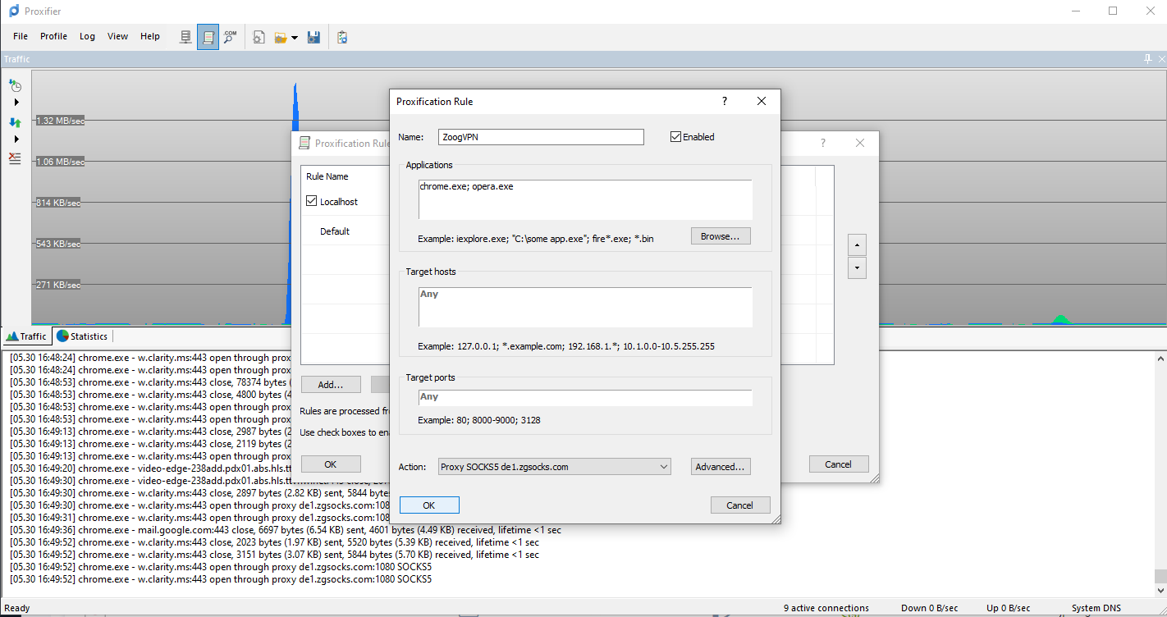Open the Profile menu
This screenshot has width=1167, height=617.
pos(54,36)
